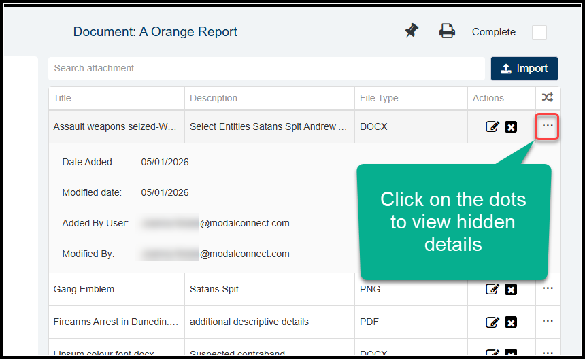Sort by the Title column header

pyautogui.click(x=63, y=98)
